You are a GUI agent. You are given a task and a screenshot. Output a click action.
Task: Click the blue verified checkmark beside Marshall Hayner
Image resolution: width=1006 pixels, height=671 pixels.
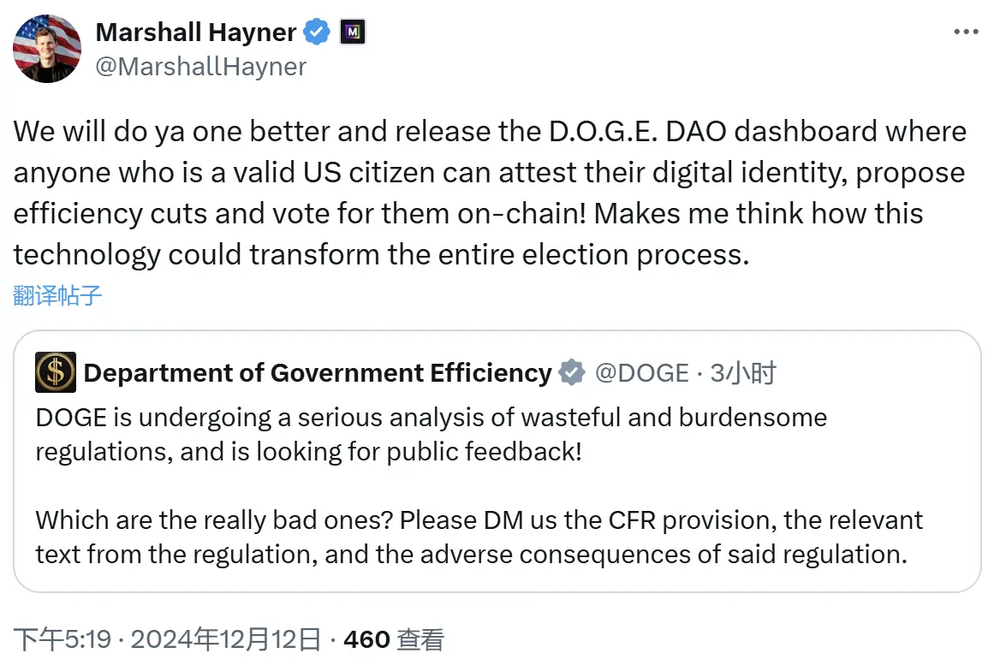(x=317, y=32)
